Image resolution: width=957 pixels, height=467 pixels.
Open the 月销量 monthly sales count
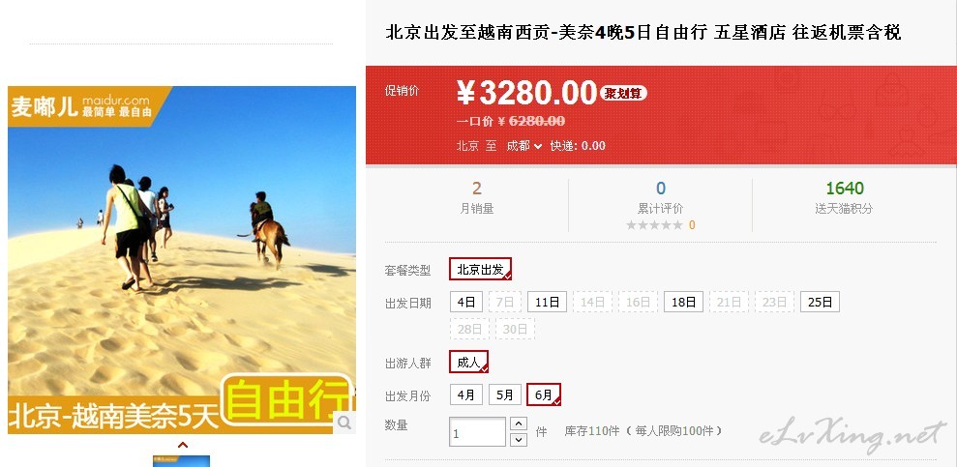click(x=477, y=189)
